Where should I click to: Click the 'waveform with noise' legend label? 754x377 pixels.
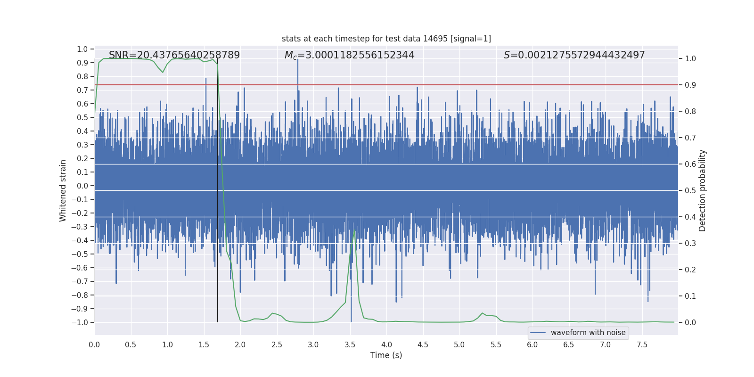(x=588, y=333)
